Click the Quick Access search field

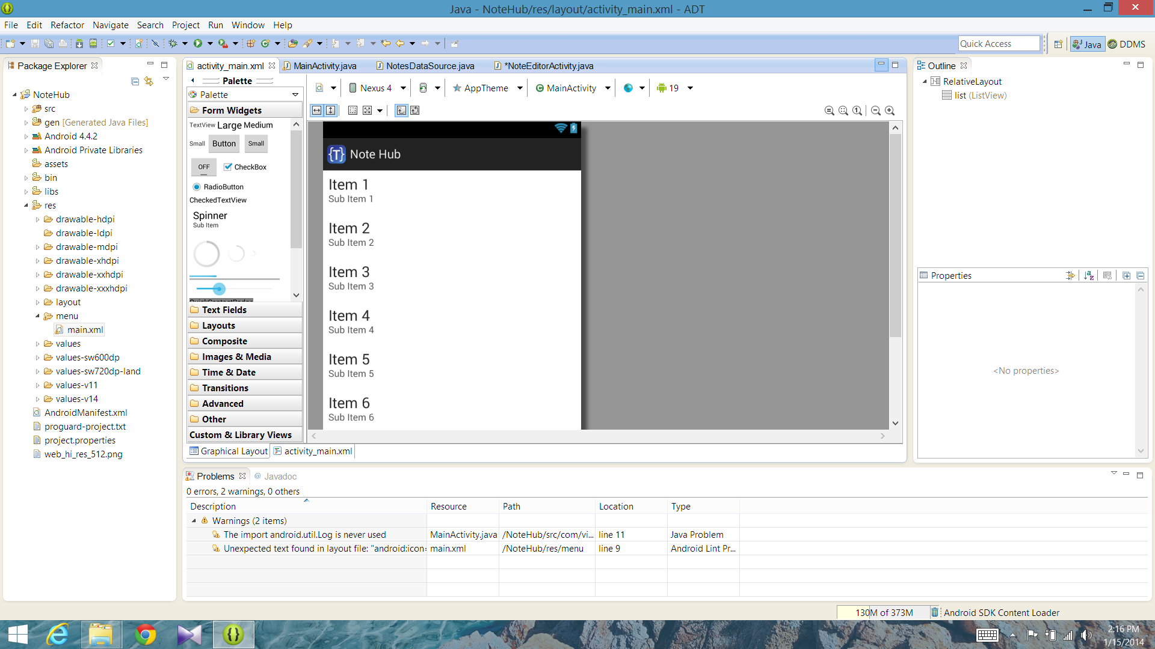(998, 44)
